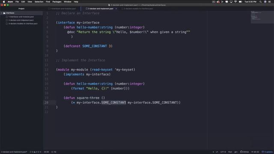Click the Wi-Fi status icon

click(235, 2)
